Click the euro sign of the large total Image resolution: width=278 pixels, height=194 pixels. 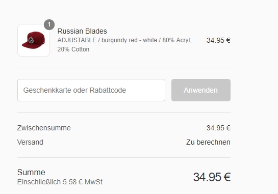click(228, 177)
